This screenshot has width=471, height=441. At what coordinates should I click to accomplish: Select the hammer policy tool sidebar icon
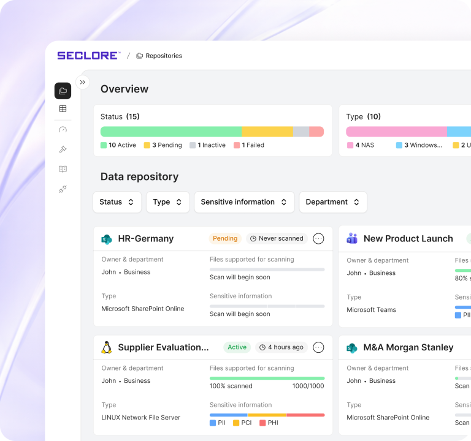click(x=63, y=149)
